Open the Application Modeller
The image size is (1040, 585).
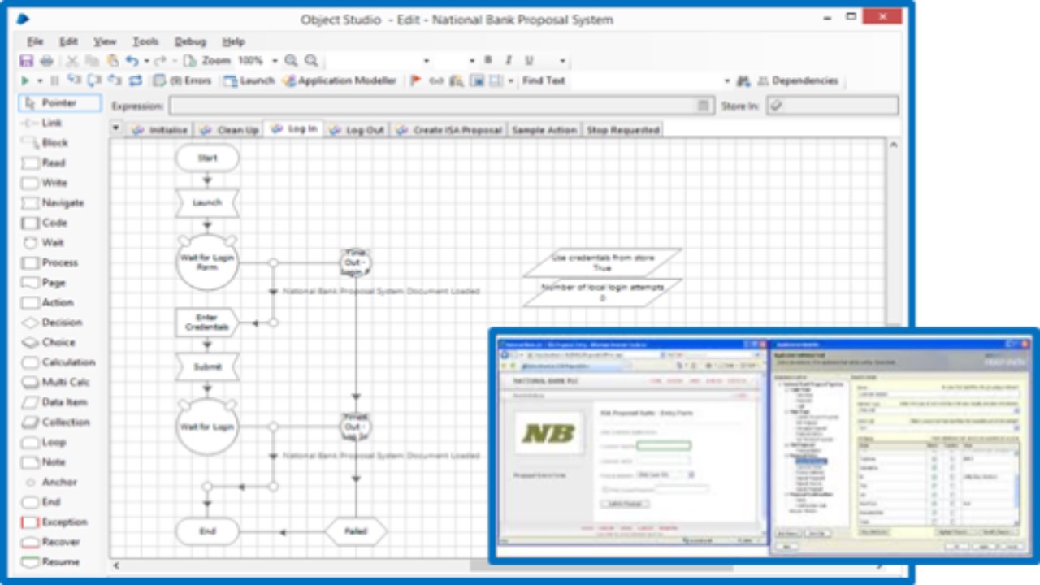click(340, 80)
